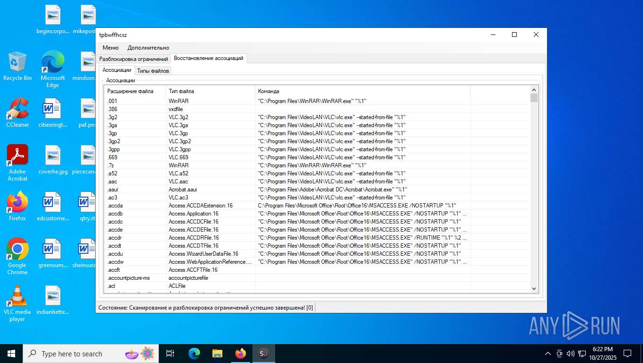The height and width of the screenshot is (363, 643).
Task: Select the .accde extension row
Action: 317,229
